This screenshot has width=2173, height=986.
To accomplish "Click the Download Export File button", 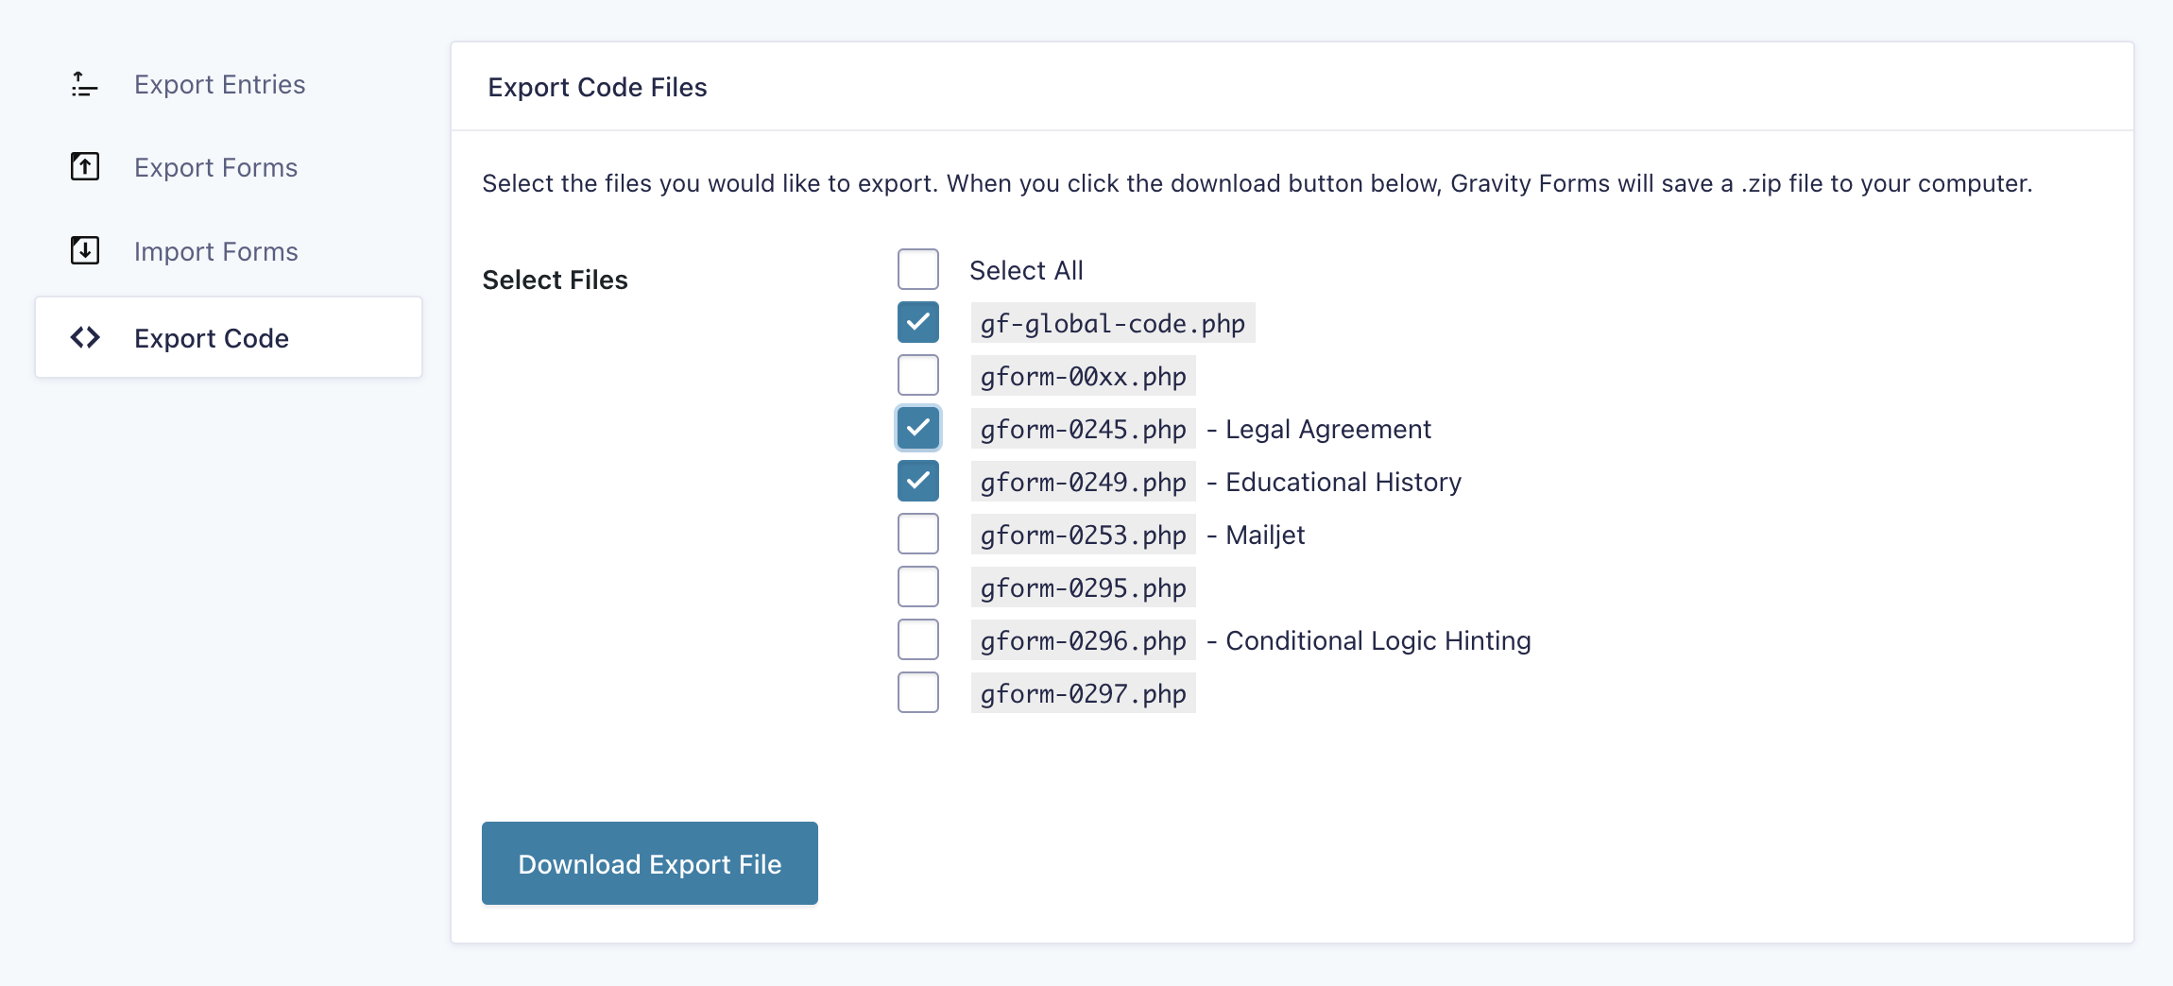I will 650,863.
